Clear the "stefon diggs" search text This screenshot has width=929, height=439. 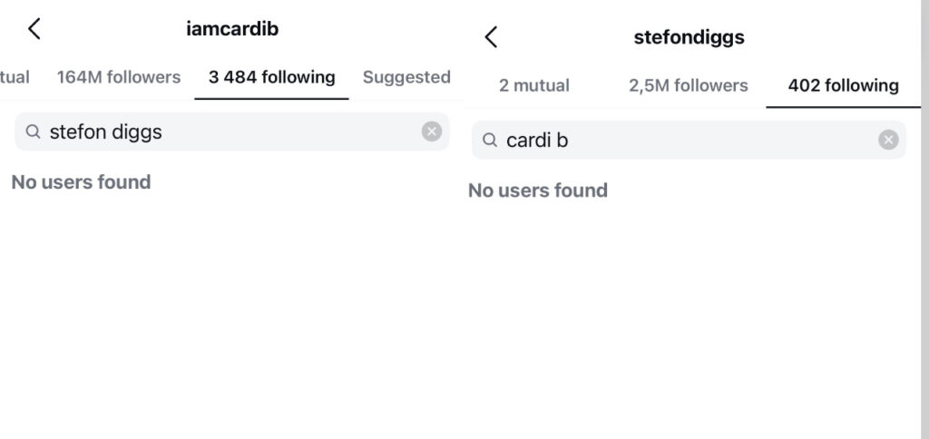(432, 132)
